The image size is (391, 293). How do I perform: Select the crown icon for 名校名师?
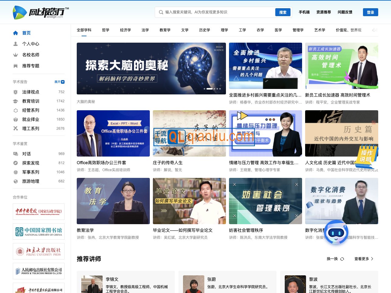15,55
